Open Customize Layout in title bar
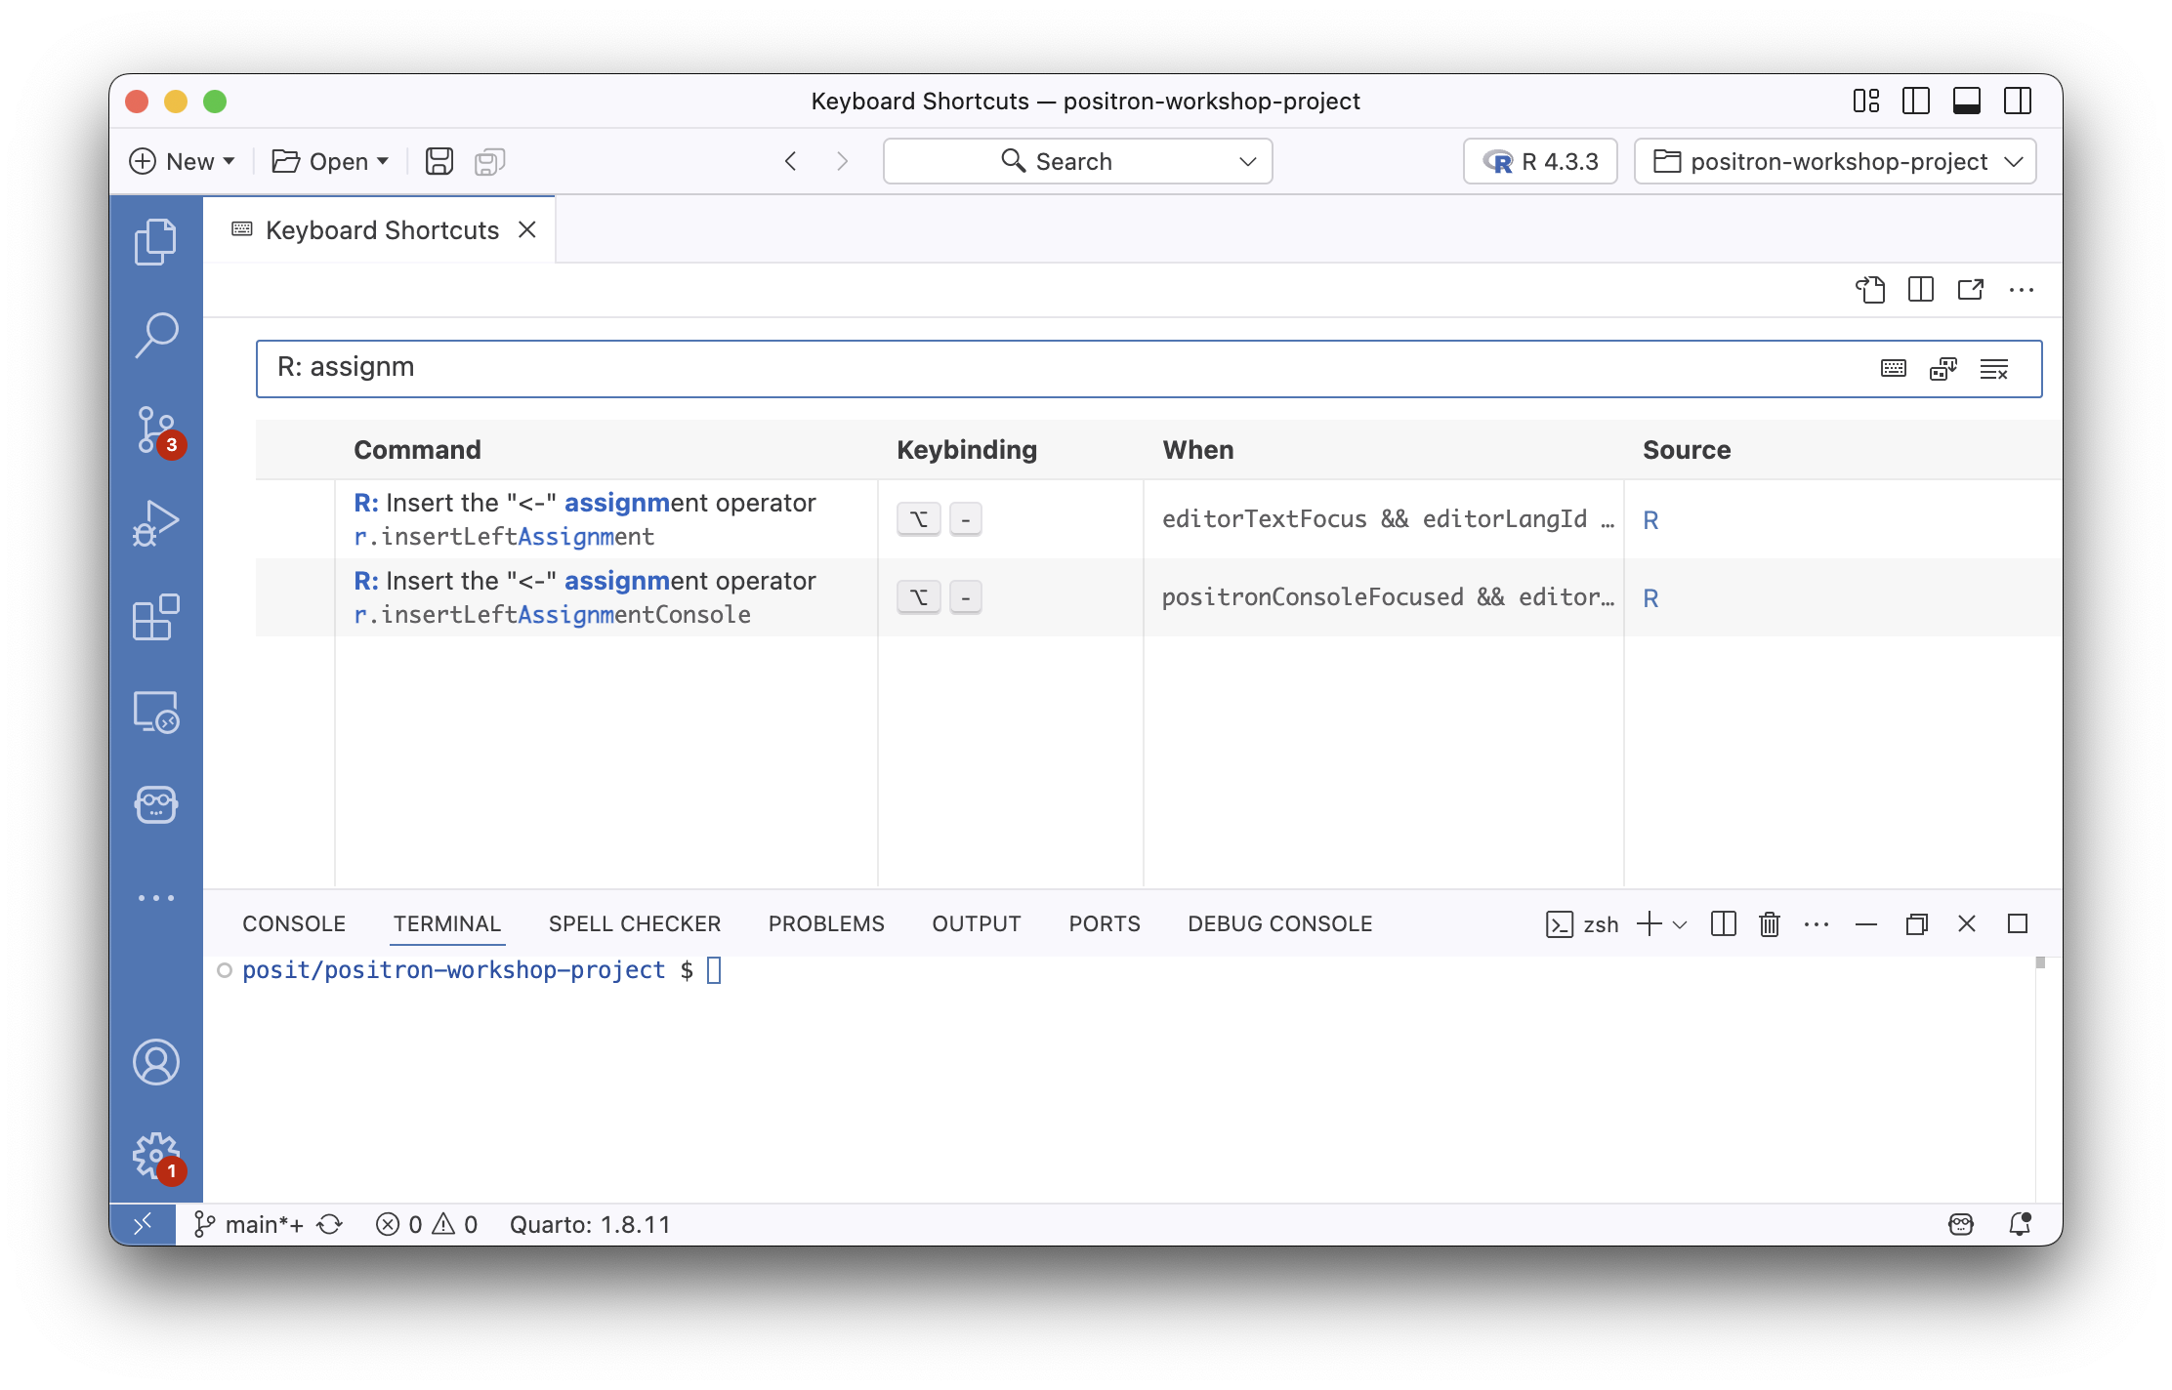This screenshot has height=1390, width=2172. (1866, 101)
